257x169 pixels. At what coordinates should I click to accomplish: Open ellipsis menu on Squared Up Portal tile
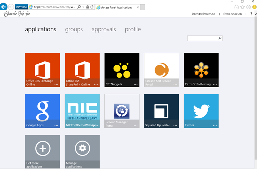175,126
